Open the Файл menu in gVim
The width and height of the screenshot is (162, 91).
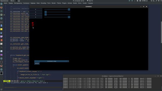point(6,3)
